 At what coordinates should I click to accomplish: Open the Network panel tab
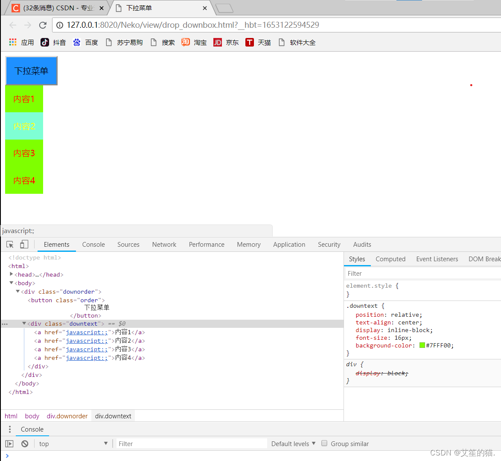164,245
